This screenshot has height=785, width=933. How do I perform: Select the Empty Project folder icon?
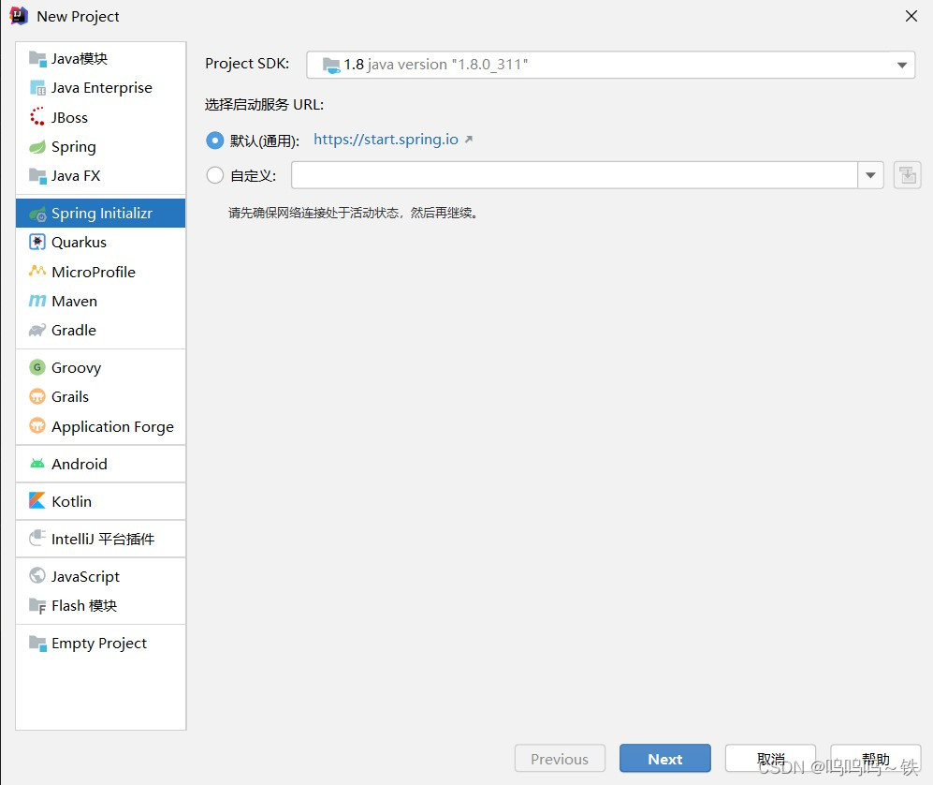37,644
